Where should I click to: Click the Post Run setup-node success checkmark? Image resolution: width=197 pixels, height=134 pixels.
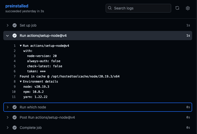[15, 117]
